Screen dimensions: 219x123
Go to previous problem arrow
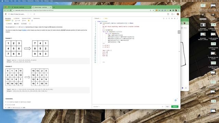pyautogui.click(x=28, y=14)
